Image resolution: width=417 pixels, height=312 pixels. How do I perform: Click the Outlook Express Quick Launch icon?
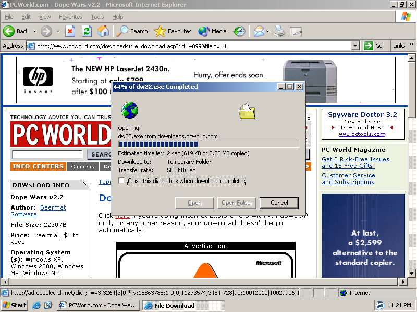tap(48, 305)
